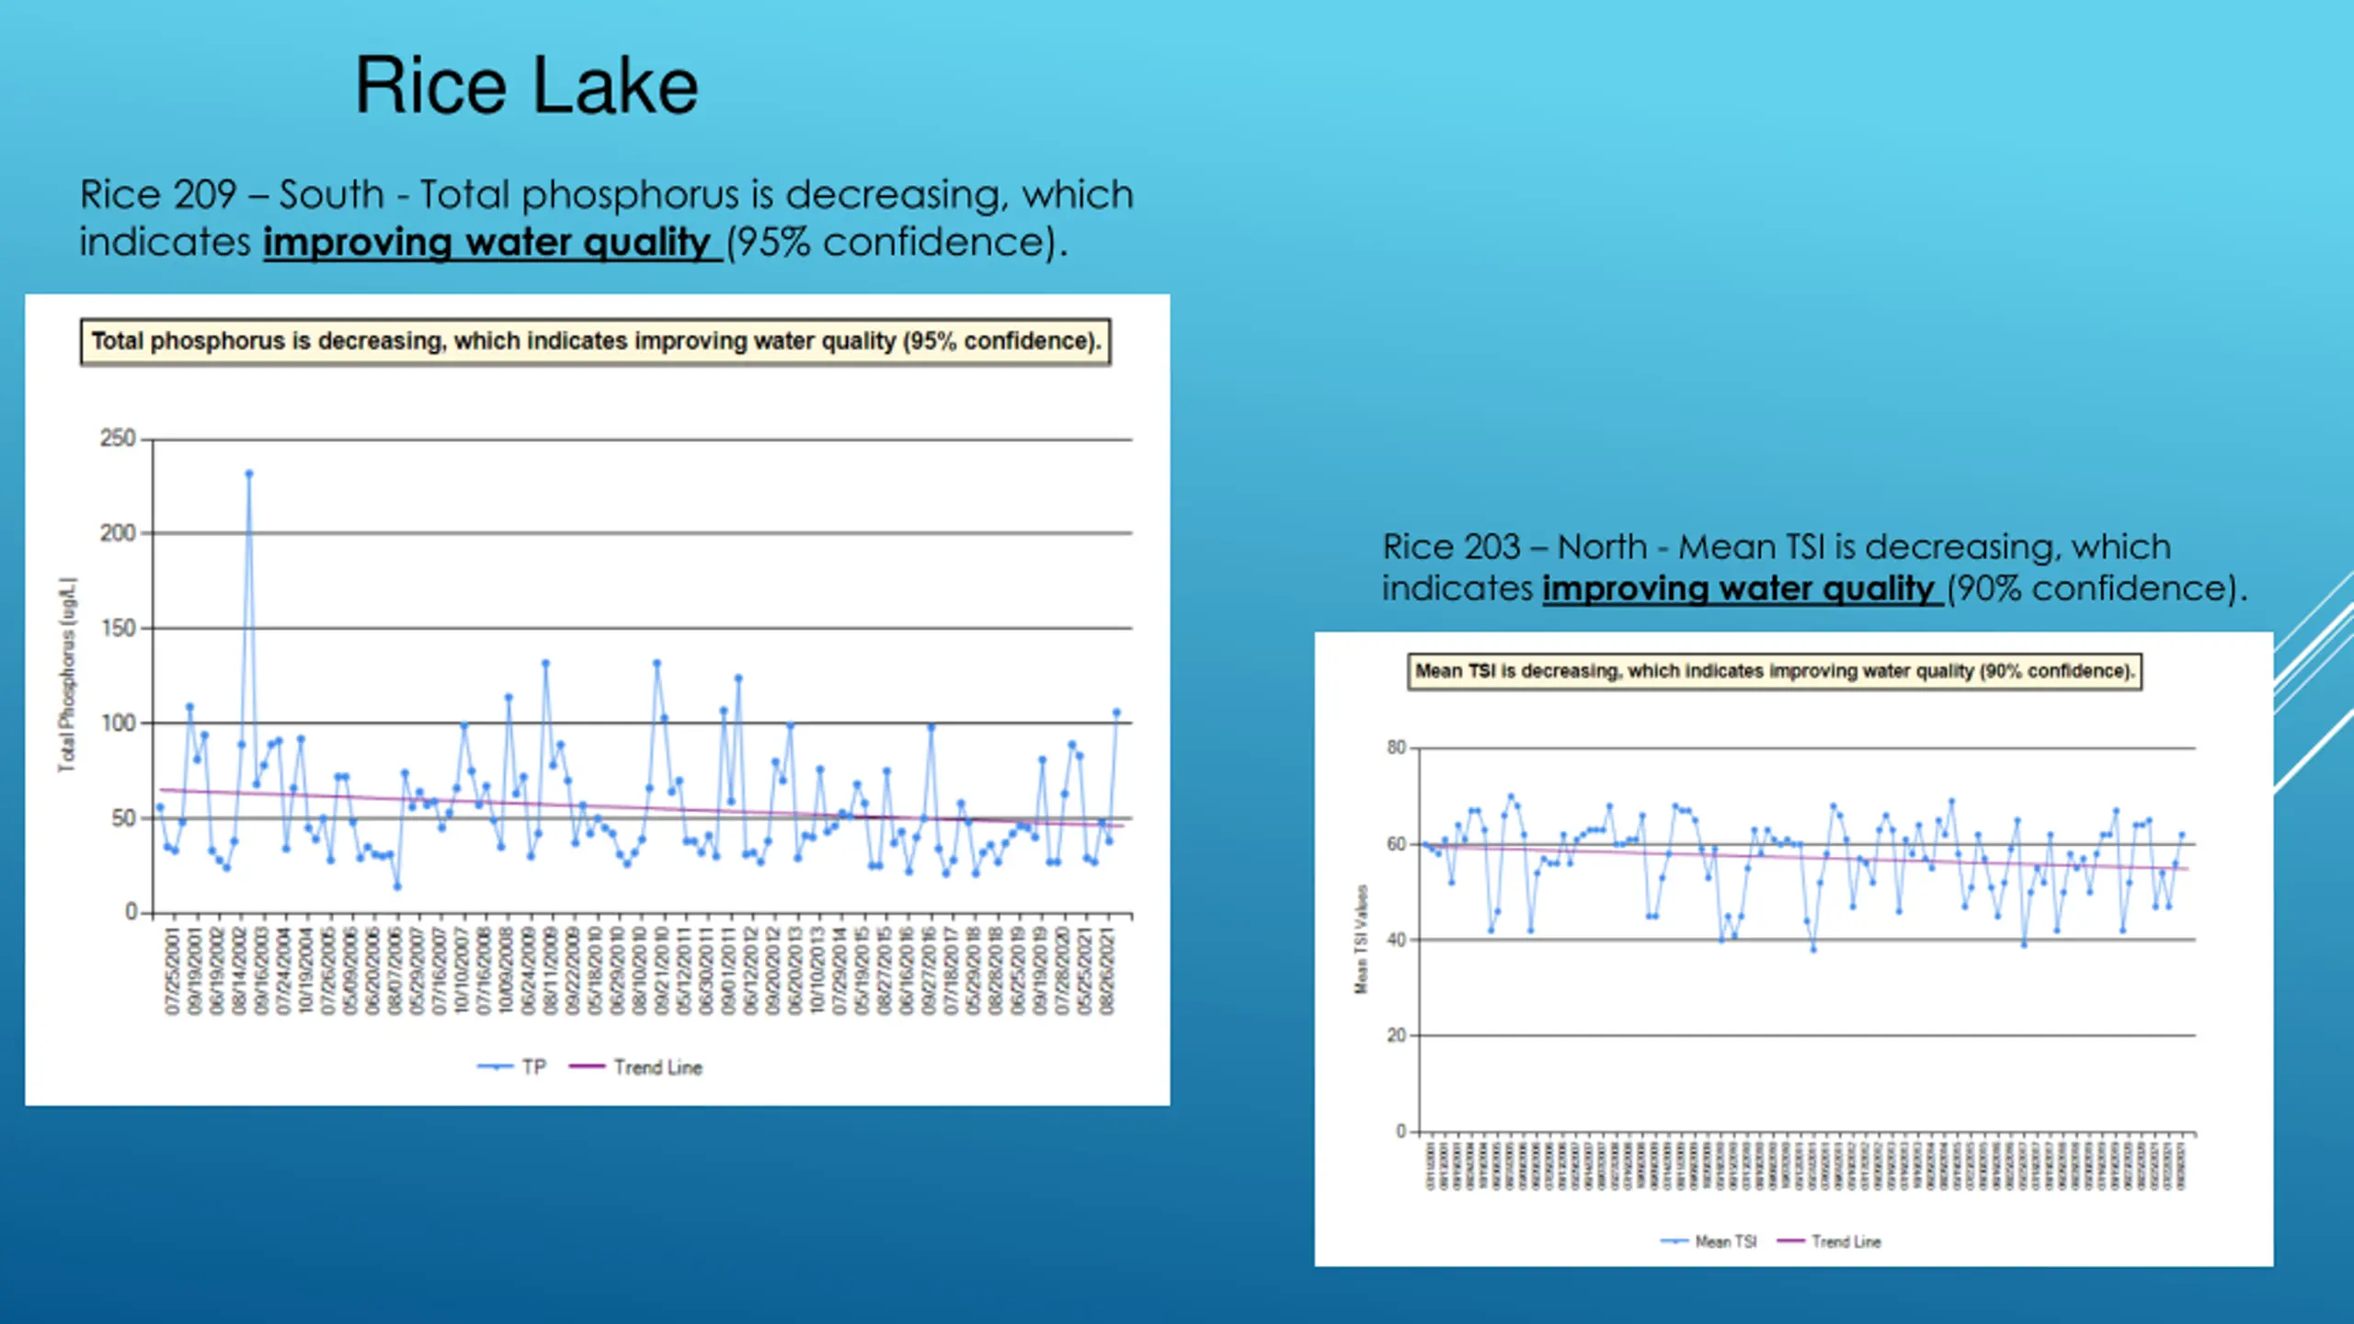Click the 07/25/2001 date label on x-axis
2354x1324 pixels.
tap(172, 971)
